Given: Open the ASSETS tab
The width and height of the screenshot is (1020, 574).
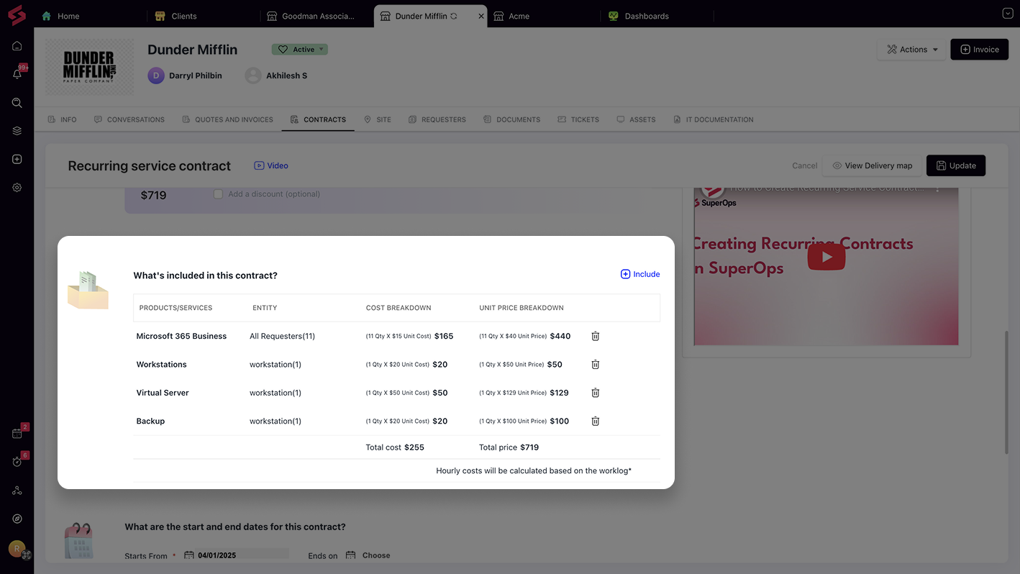Looking at the screenshot, I should tap(636, 119).
